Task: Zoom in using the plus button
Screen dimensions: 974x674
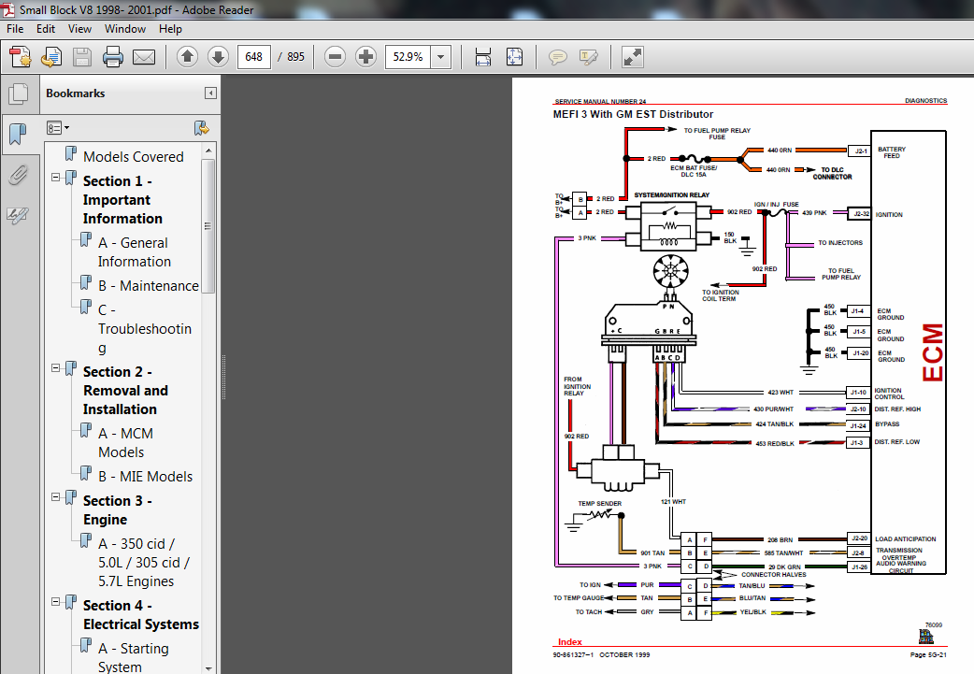Action: click(365, 57)
